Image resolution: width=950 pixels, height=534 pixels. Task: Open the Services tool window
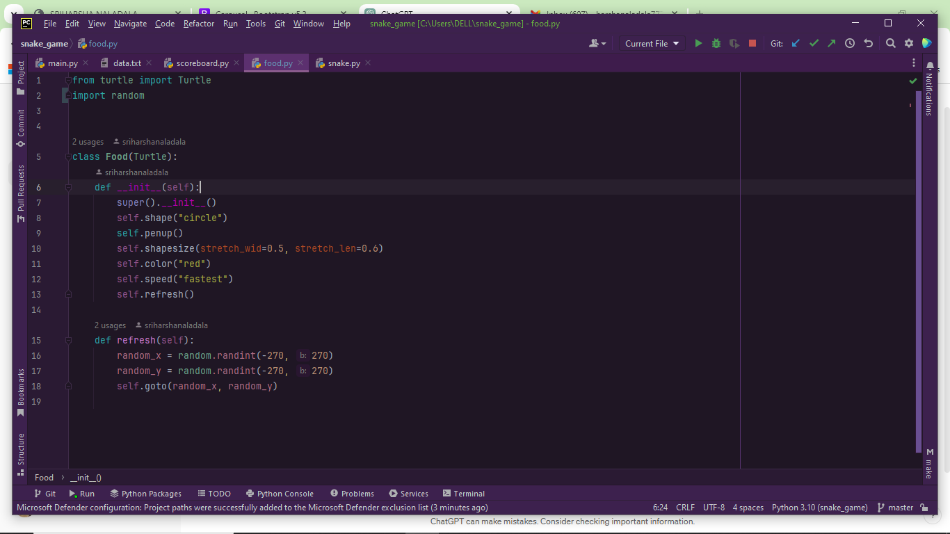pos(409,494)
